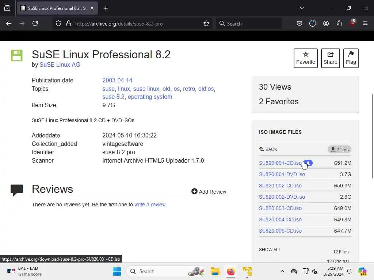Go back using the browser back arrow
Screen dimensions: 374x280
tap(9, 24)
